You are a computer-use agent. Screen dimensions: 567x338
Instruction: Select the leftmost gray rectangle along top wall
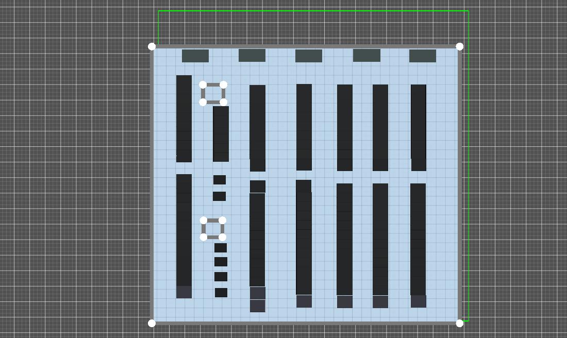coord(195,56)
